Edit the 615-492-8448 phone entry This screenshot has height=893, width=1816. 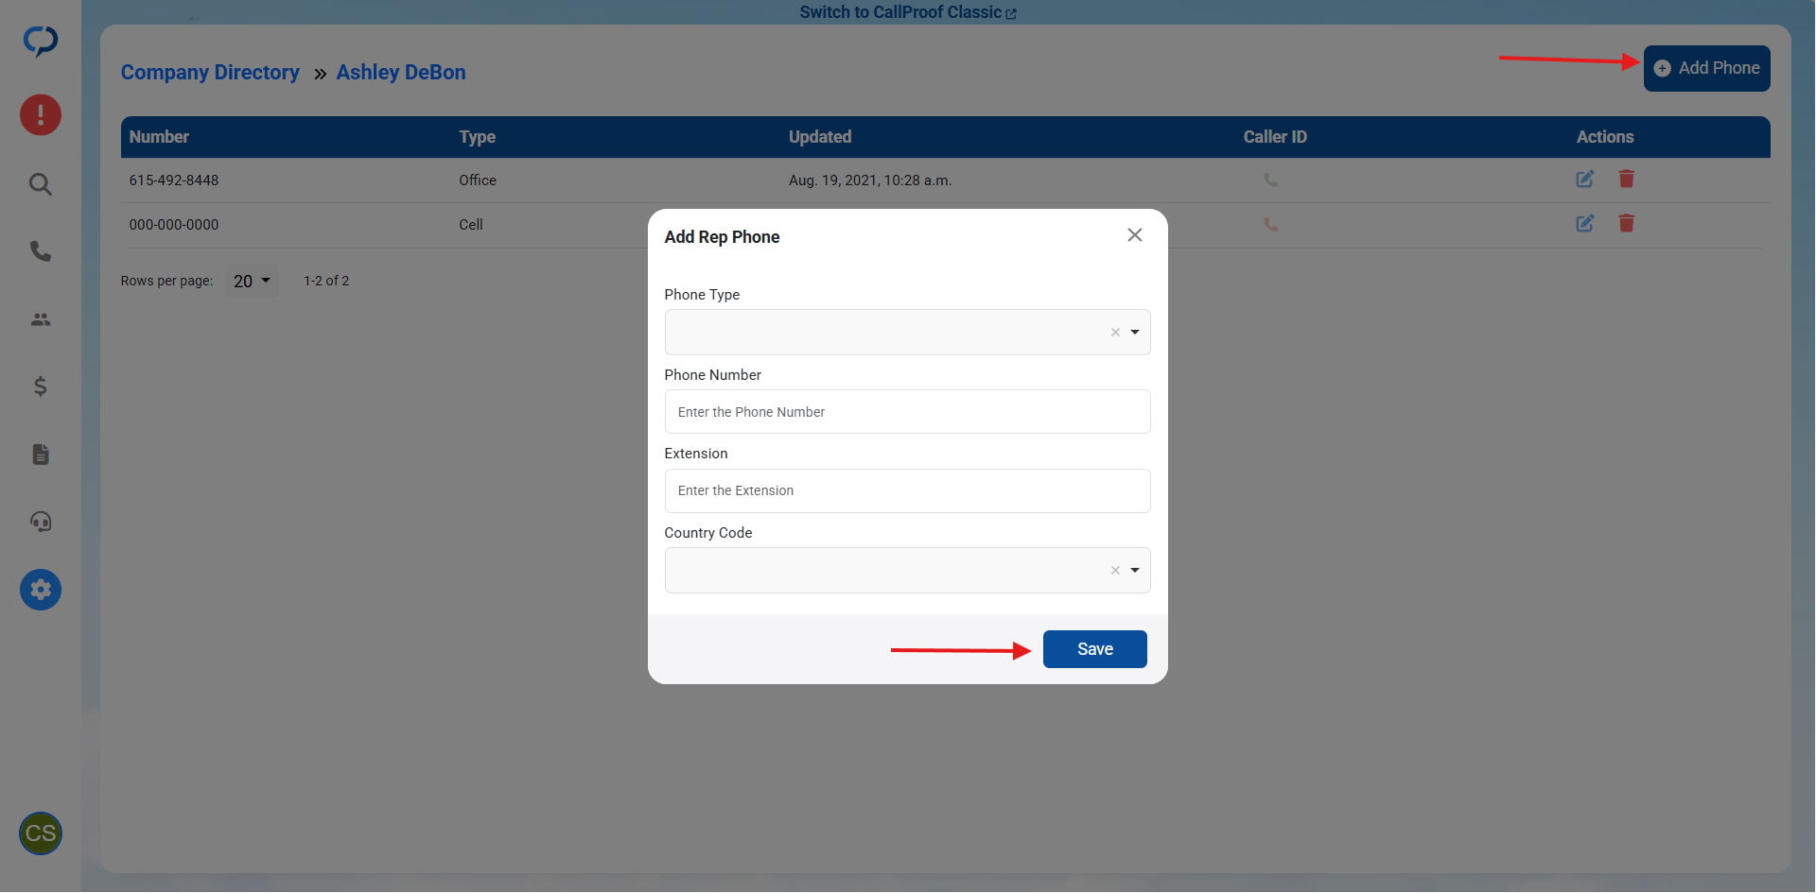click(1585, 179)
